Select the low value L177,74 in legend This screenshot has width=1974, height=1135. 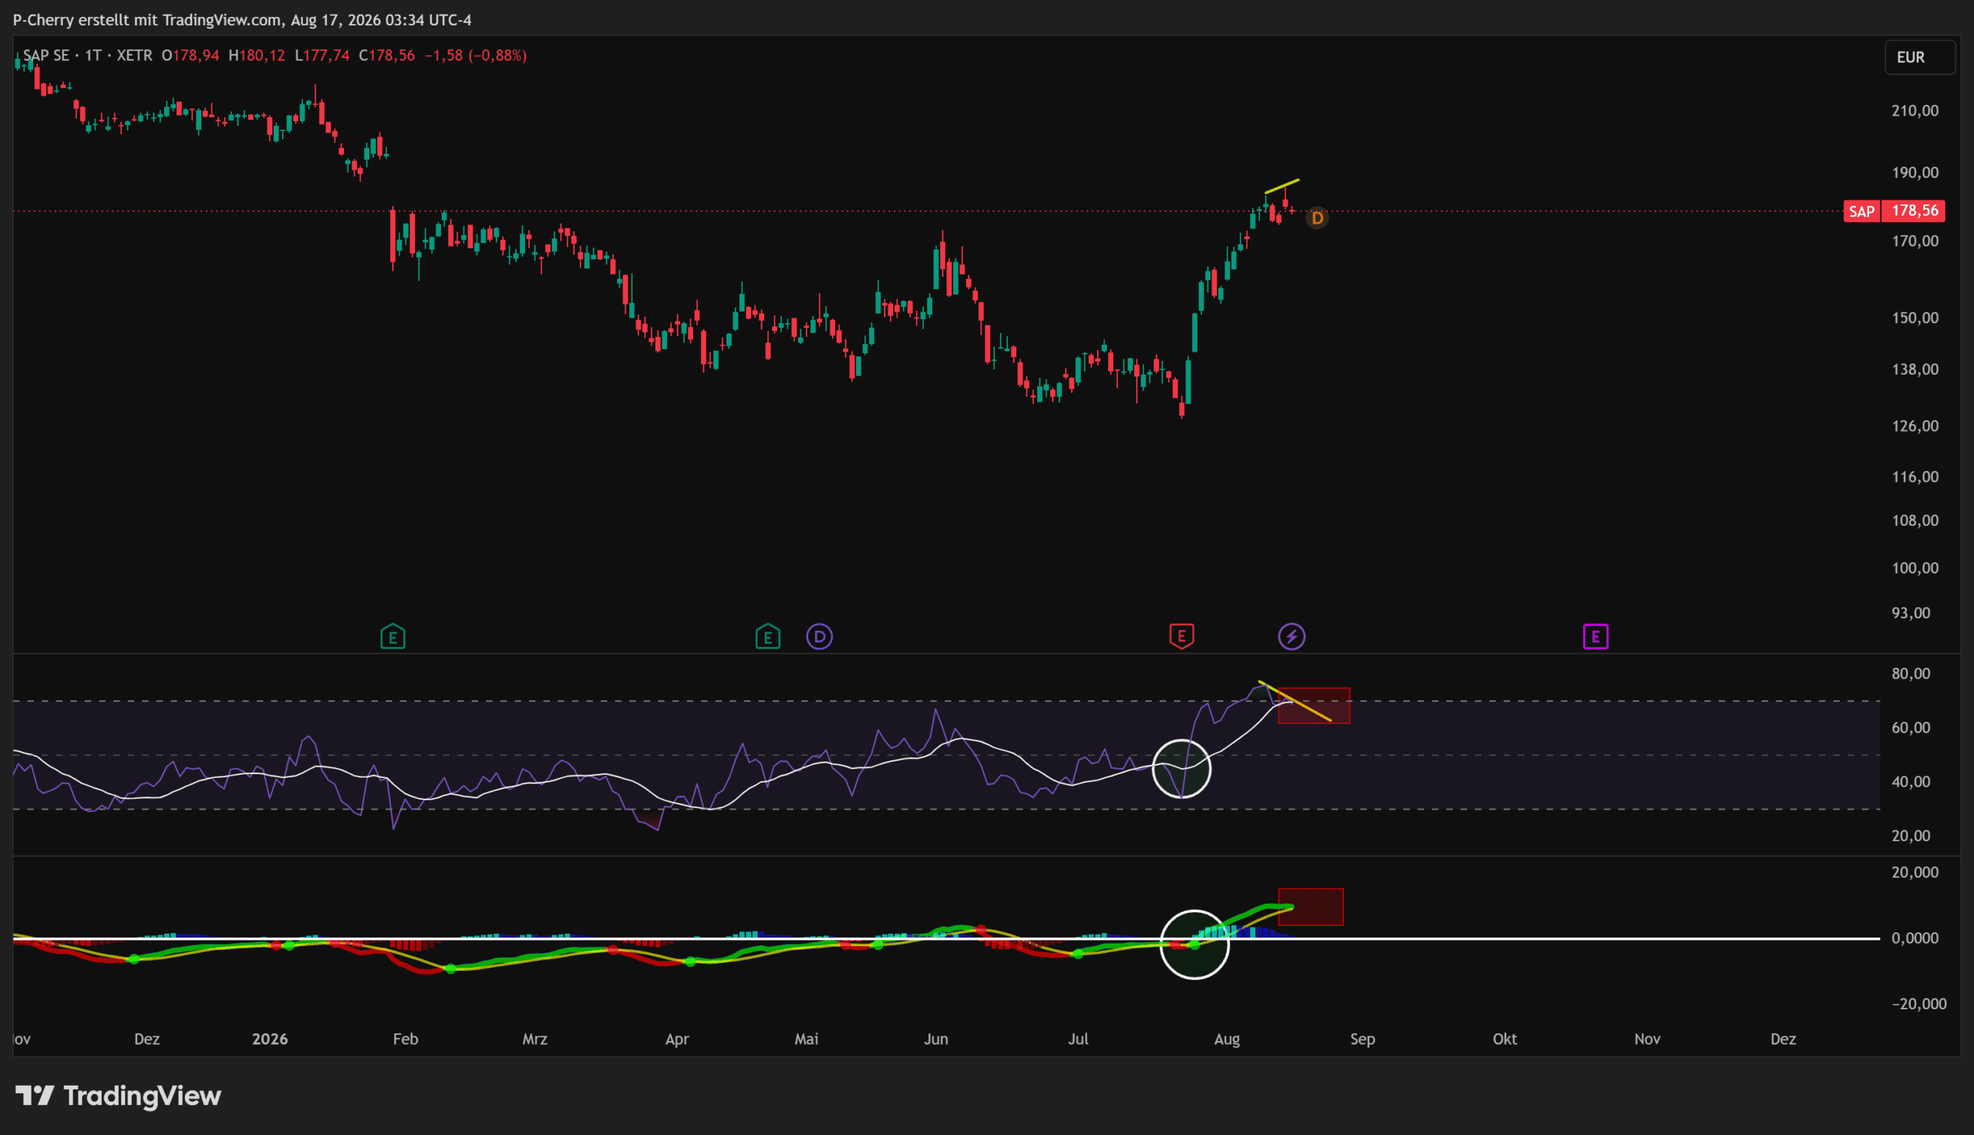pyautogui.click(x=322, y=56)
